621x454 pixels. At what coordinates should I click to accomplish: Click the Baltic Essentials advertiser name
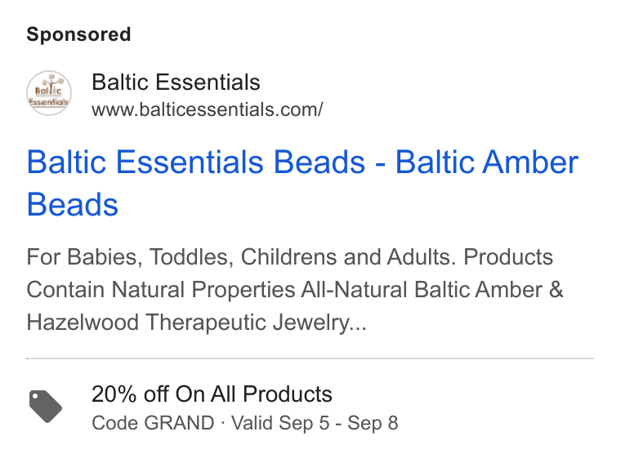176,82
